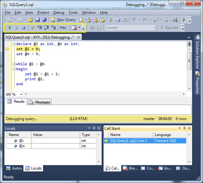
Task: Open the Help menu
Action: [x=104, y=13]
